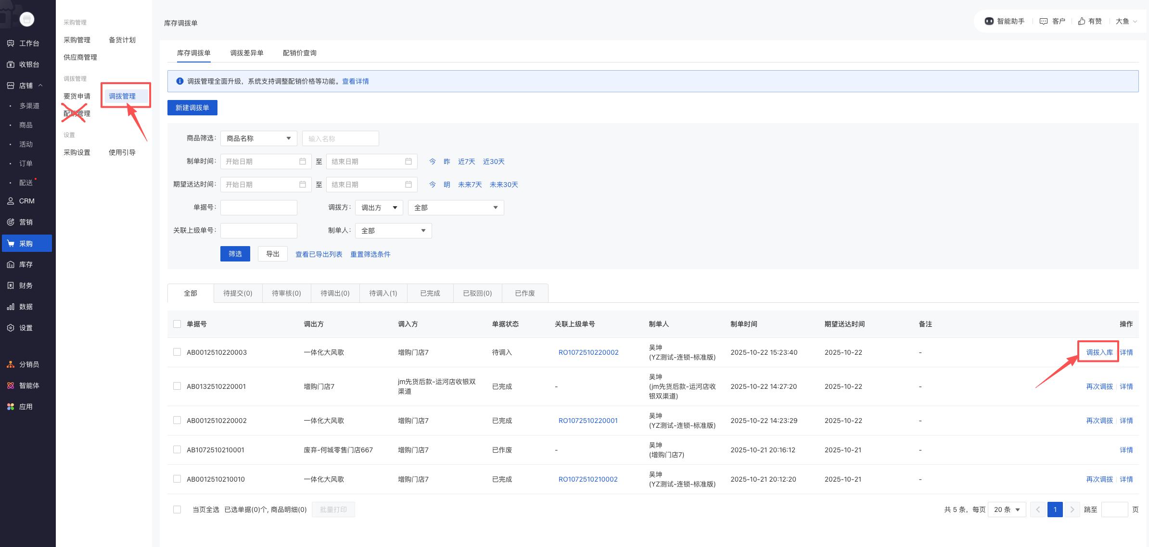Toggle the 当页全选 checkbox

pos(177,510)
